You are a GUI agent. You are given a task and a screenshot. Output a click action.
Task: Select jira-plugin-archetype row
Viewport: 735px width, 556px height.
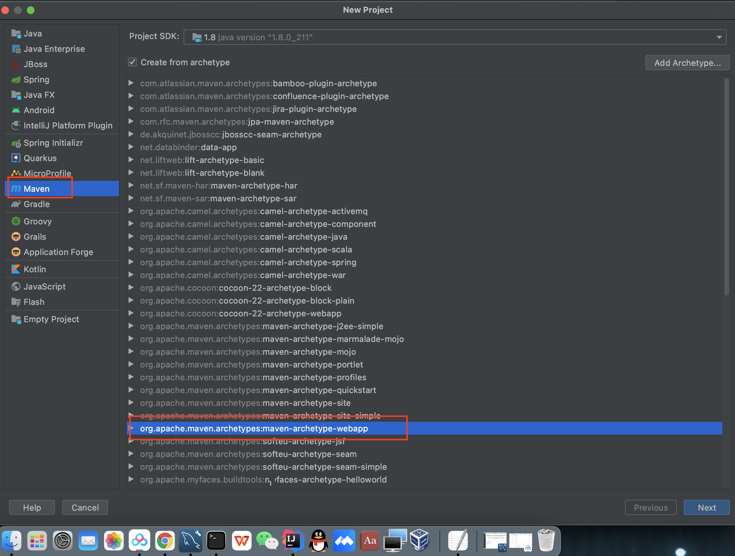pyautogui.click(x=425, y=109)
